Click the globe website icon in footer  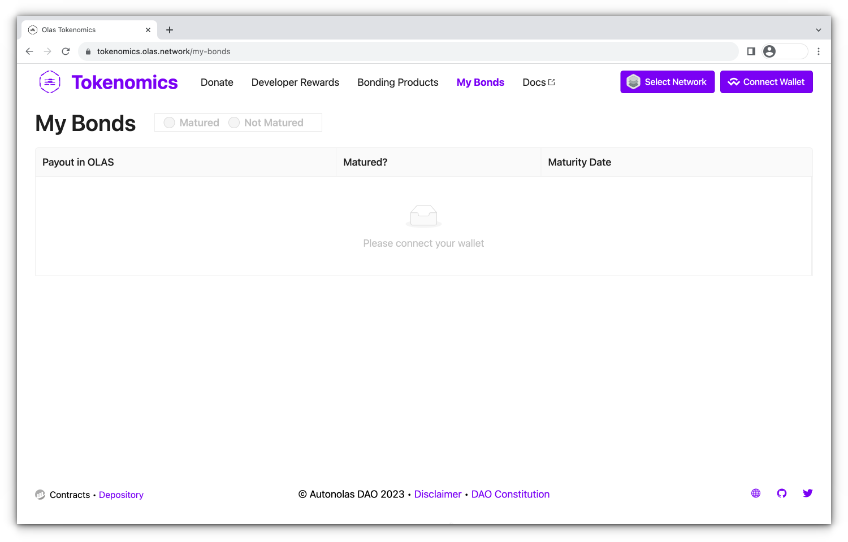point(756,493)
